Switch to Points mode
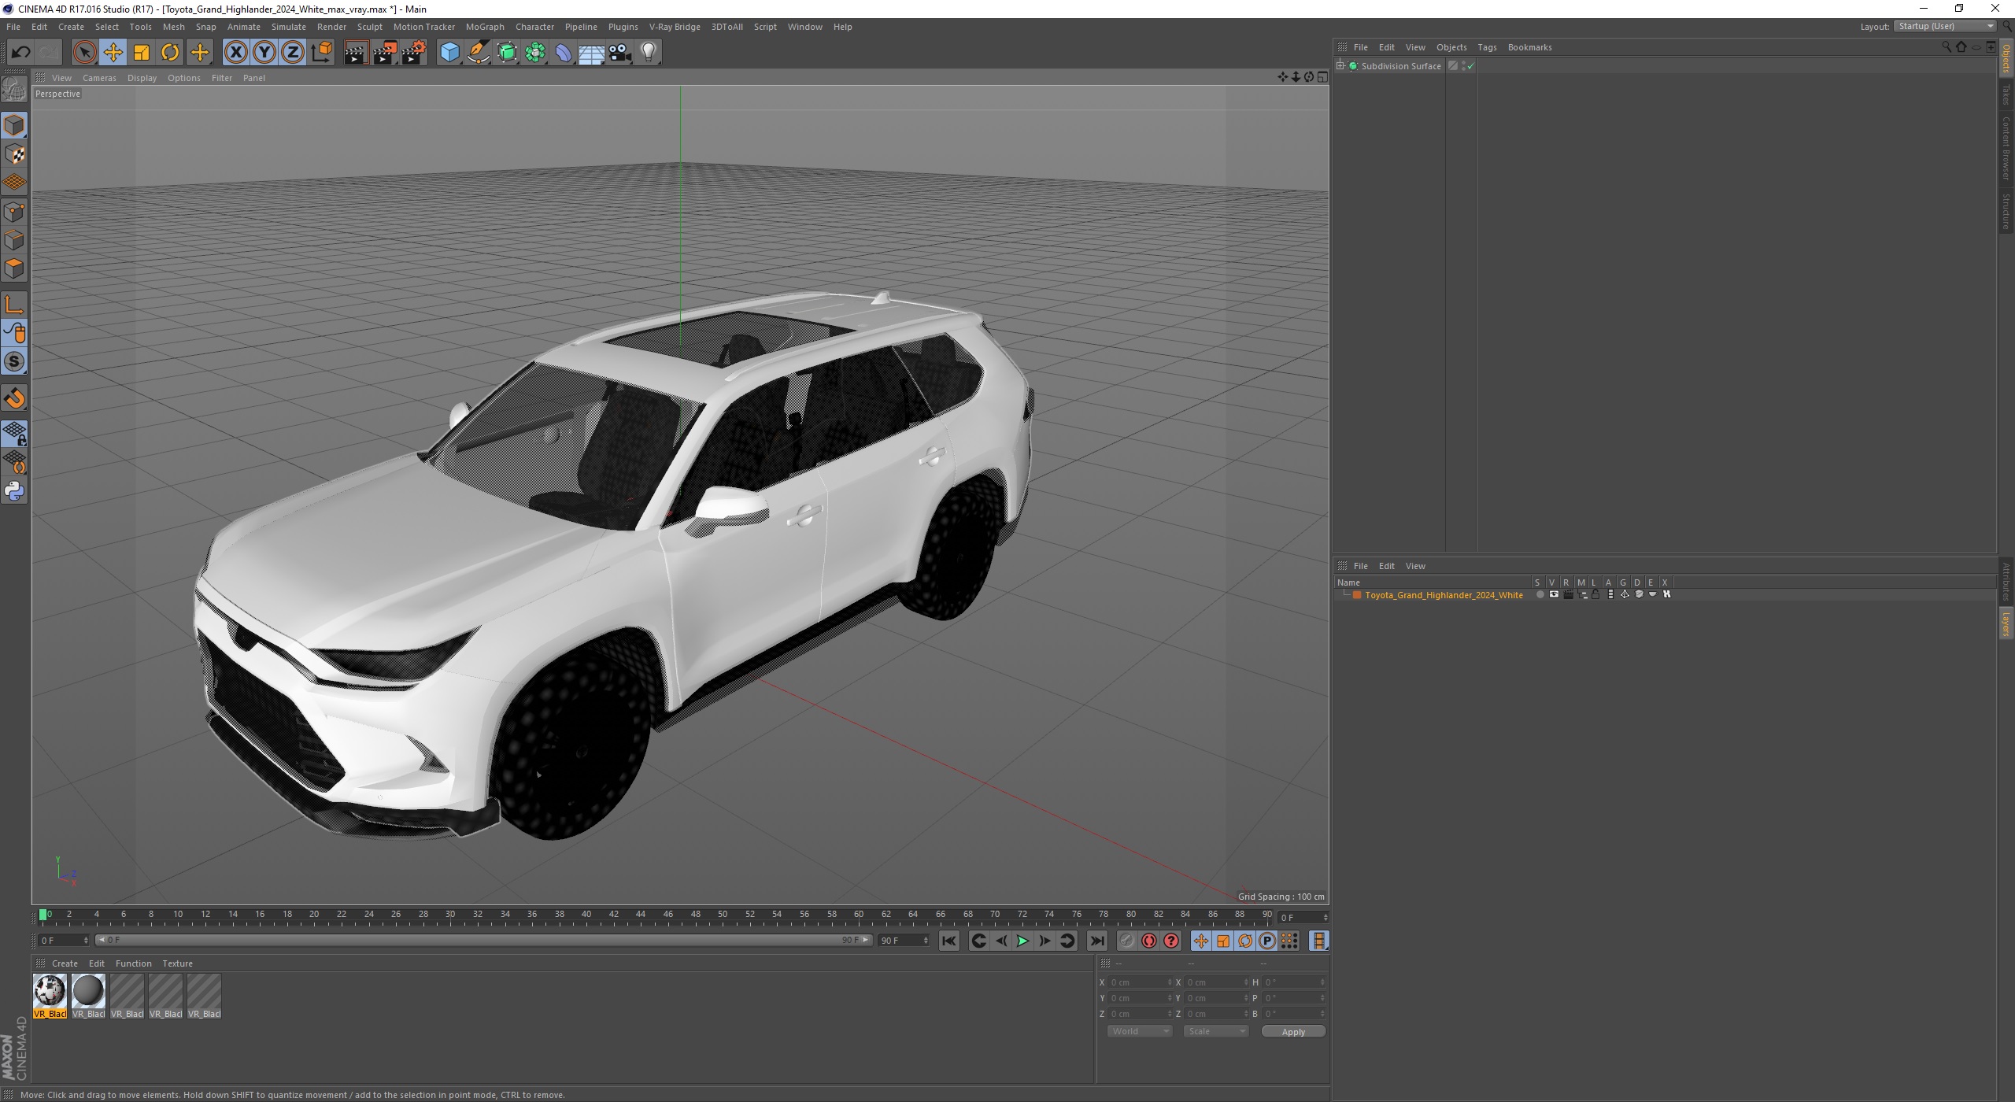This screenshot has height=1102, width=2015. pyautogui.click(x=14, y=212)
